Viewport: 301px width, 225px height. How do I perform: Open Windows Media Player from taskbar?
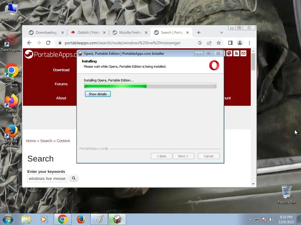point(44,219)
